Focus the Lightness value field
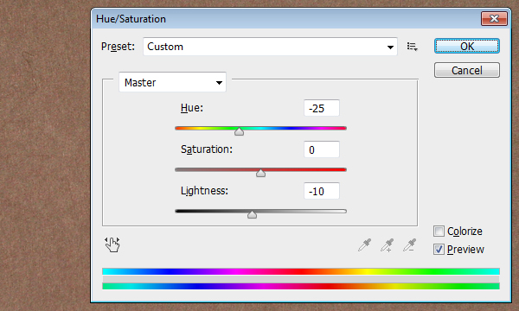 coord(322,191)
